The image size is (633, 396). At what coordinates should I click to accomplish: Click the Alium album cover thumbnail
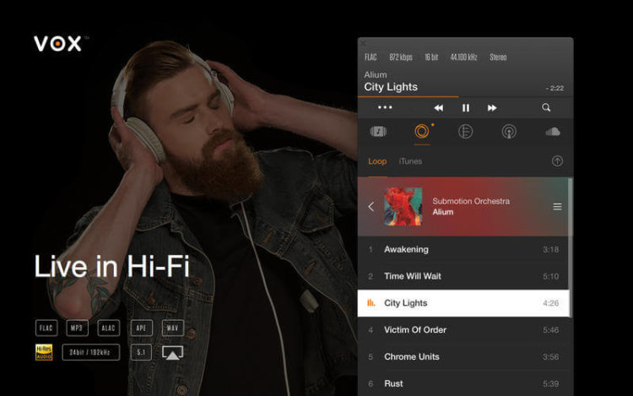[x=403, y=207]
